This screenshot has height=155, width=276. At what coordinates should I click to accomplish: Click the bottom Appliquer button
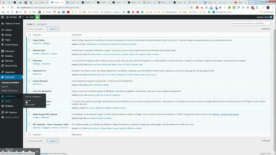53,141
